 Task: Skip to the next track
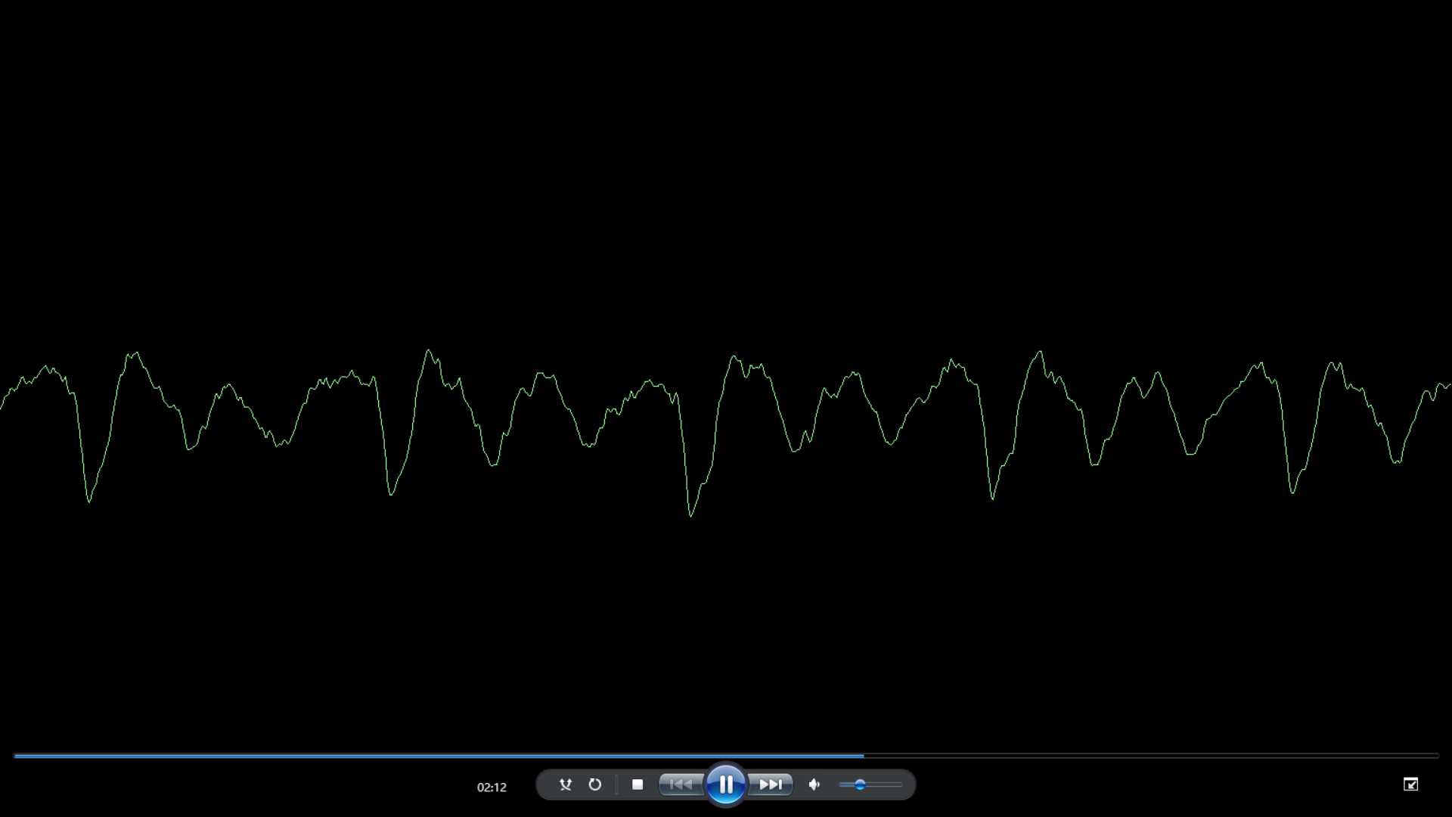tap(770, 784)
